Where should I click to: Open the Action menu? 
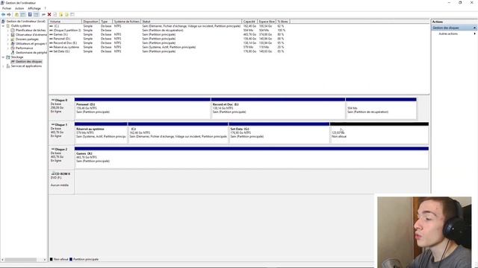[19, 8]
